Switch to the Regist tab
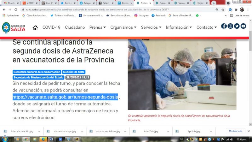The height and width of the screenshot is (142, 252). (200, 3)
